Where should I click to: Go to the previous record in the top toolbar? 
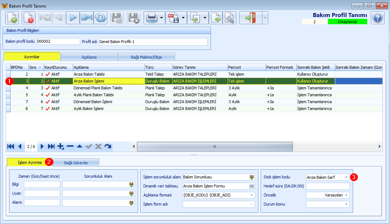[59, 18]
